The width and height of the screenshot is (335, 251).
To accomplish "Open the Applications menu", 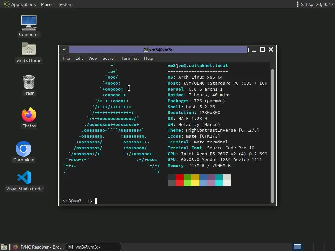I will click(24, 4).
